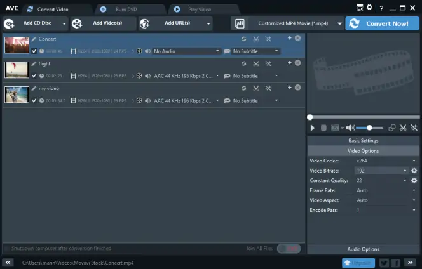
Task: Select the Convert Video tab
Action: (57, 10)
